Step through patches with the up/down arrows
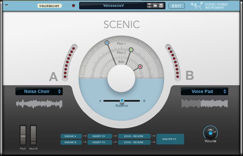The height and width of the screenshot is (156, 243). point(149,6)
